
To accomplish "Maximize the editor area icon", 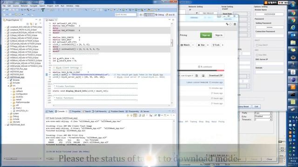I will point(173,19).
